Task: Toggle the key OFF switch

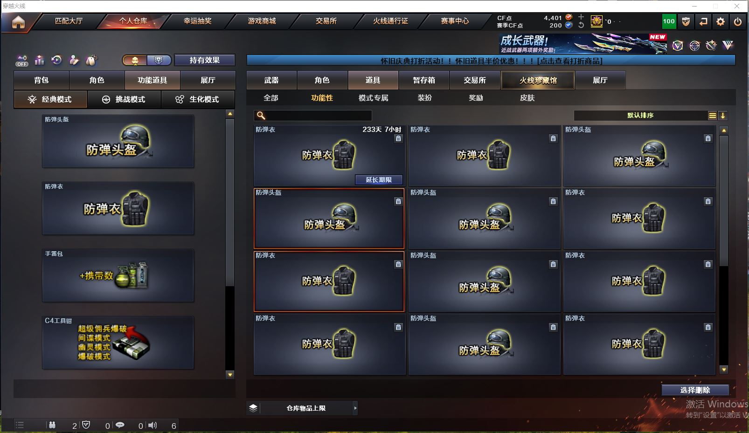Action: tap(22, 61)
